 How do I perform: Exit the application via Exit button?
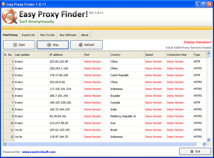point(195,151)
